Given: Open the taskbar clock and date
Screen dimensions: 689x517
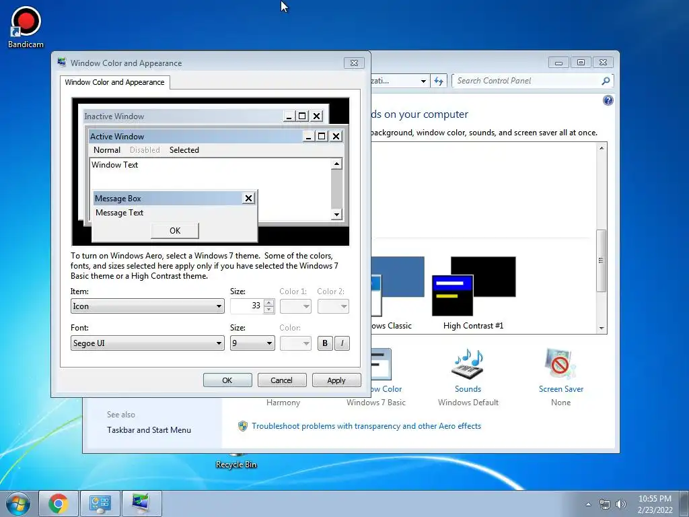Looking at the screenshot, I should (x=655, y=504).
